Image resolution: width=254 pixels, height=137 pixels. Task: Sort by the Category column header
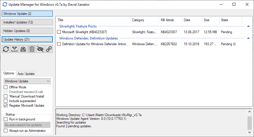(145, 20)
